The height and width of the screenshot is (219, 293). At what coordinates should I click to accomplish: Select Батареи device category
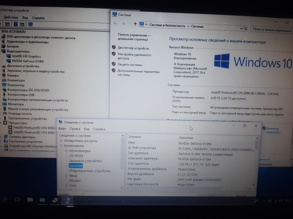[x=13, y=46]
